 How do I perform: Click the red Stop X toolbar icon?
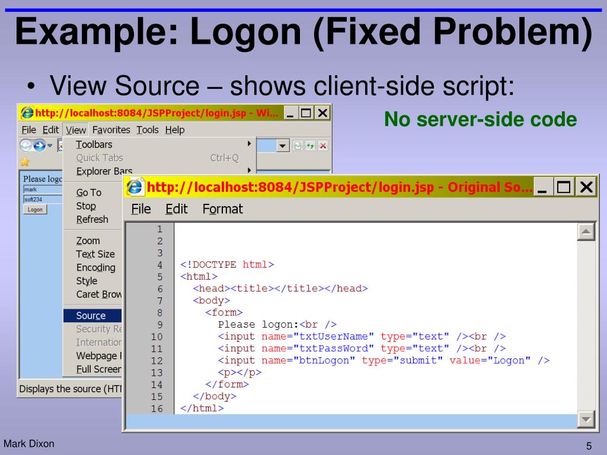click(323, 146)
